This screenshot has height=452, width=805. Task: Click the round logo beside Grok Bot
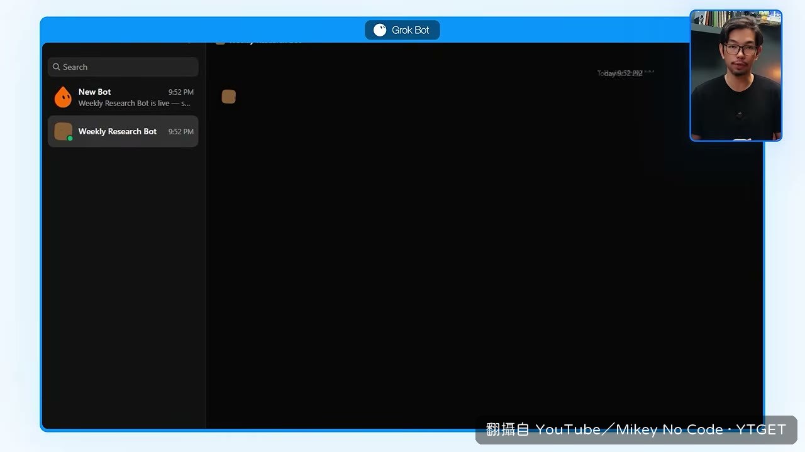coord(380,30)
